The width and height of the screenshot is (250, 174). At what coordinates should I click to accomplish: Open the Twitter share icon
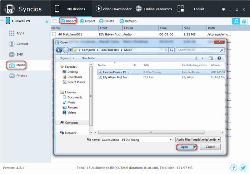[243, 168]
